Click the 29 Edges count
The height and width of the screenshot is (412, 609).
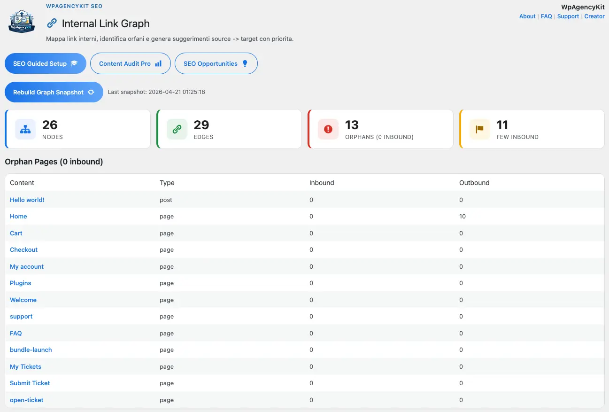(x=201, y=125)
